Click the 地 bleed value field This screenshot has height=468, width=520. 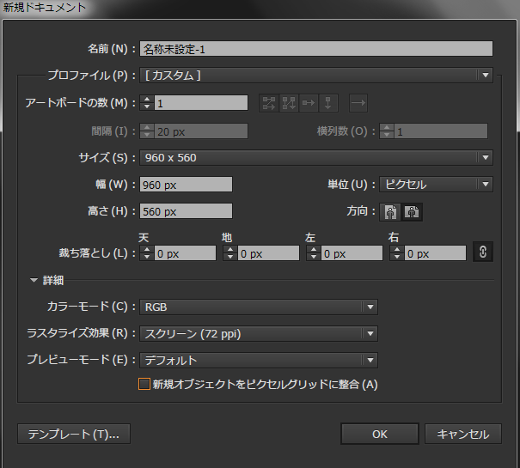[x=269, y=253]
